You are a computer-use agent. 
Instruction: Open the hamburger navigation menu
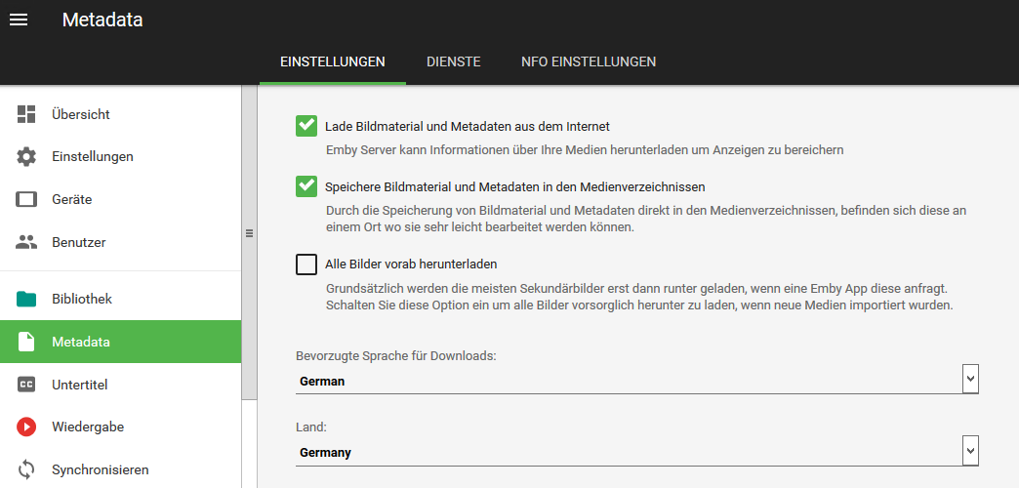19,20
